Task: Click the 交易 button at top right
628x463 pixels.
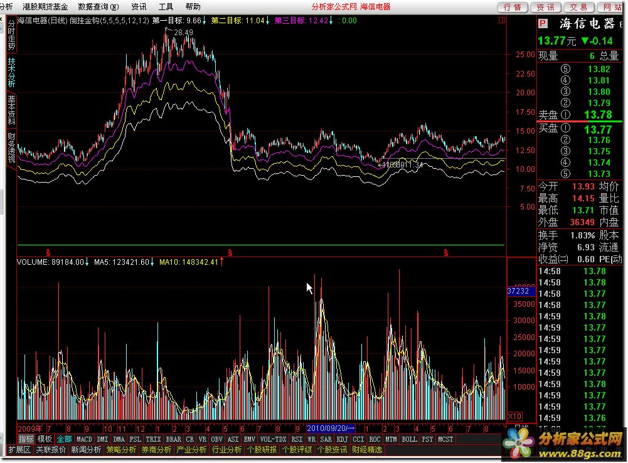Action: (578, 7)
